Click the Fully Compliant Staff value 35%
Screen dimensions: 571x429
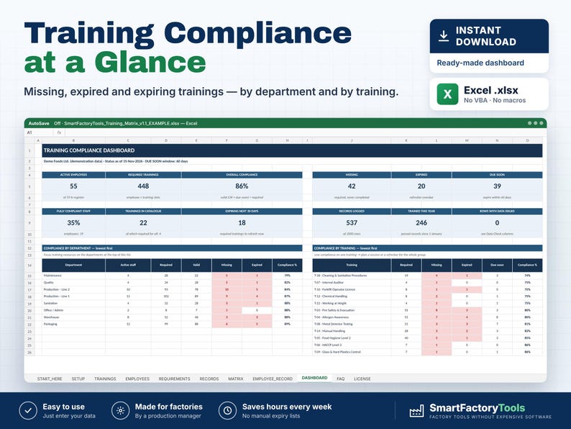tap(73, 222)
